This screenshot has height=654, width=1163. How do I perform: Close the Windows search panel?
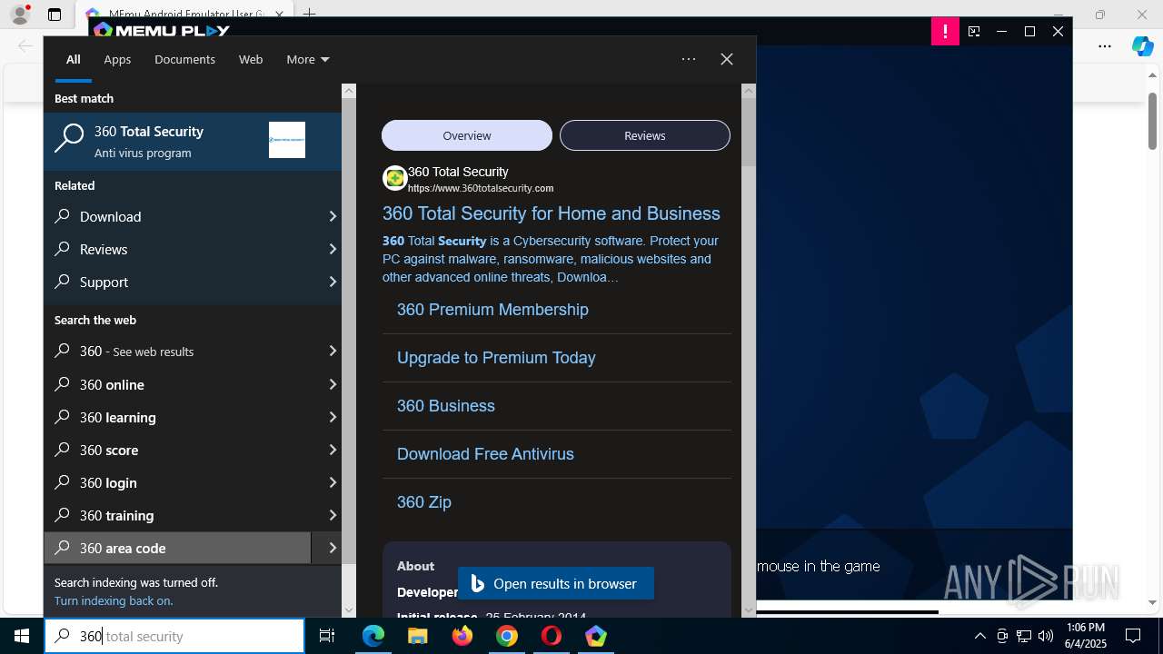(727, 59)
